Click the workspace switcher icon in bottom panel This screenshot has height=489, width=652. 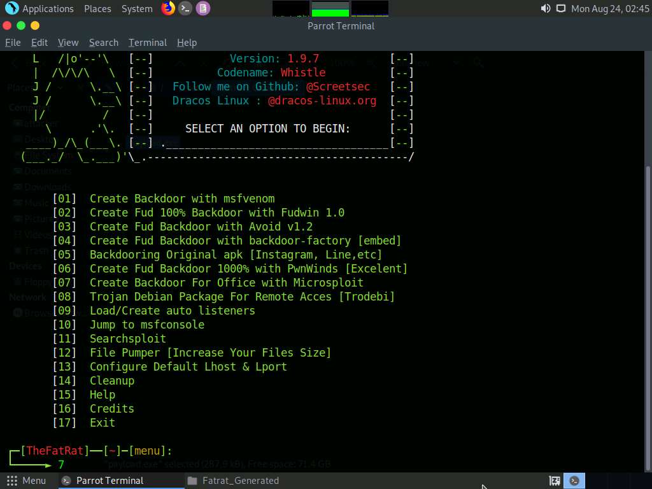pyautogui.click(x=555, y=481)
